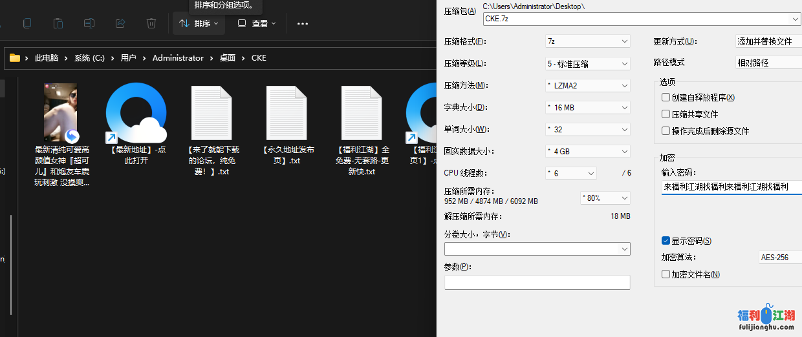This screenshot has height=337, width=802.
Task: Go to Administrator folder in address bar
Action: click(178, 57)
